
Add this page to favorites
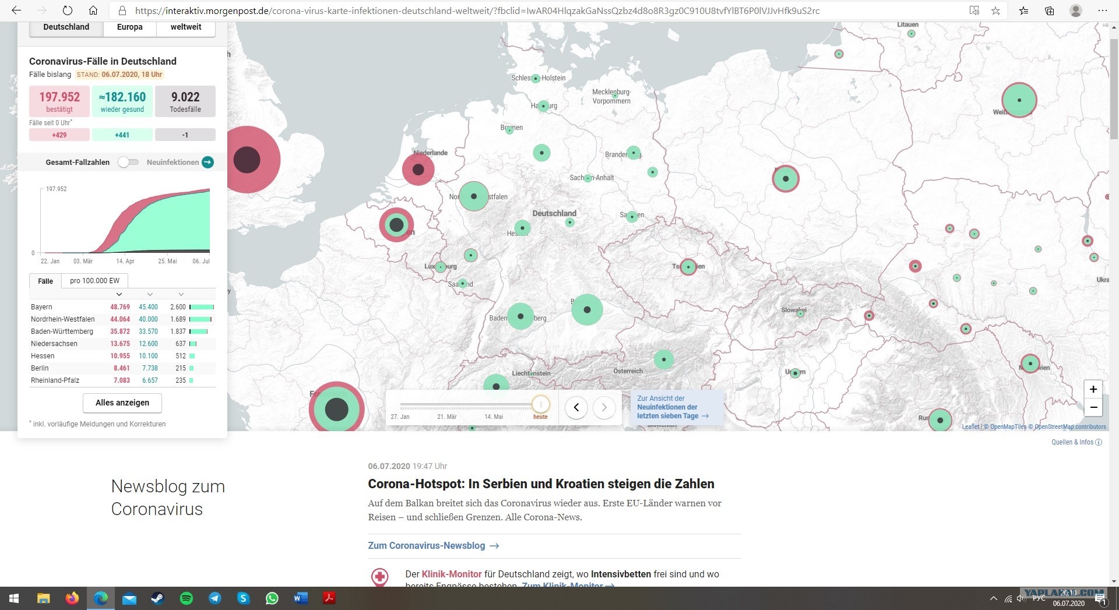[x=996, y=10]
